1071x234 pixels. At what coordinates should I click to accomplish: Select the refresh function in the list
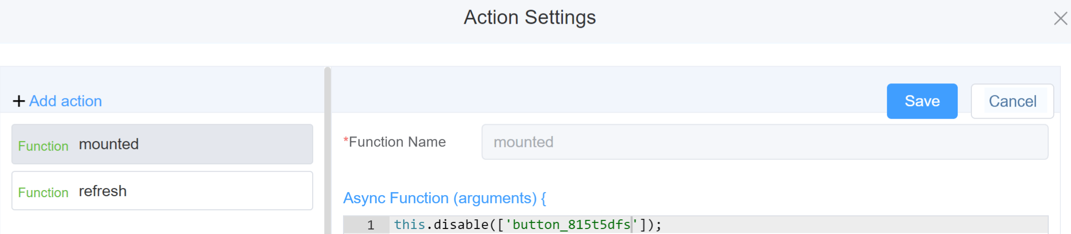click(x=162, y=191)
